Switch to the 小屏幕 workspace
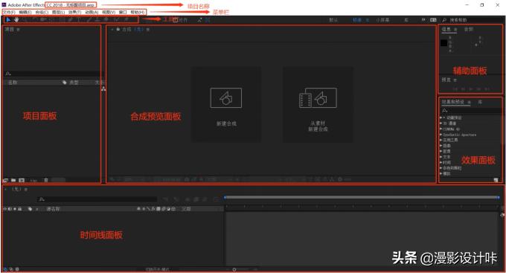 (x=382, y=20)
